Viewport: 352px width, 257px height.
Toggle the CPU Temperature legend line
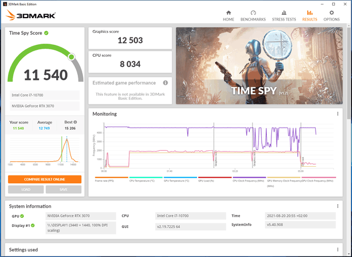(146, 179)
